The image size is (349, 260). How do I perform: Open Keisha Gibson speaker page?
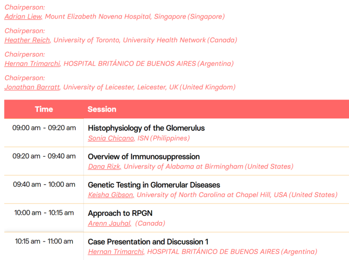click(111, 195)
